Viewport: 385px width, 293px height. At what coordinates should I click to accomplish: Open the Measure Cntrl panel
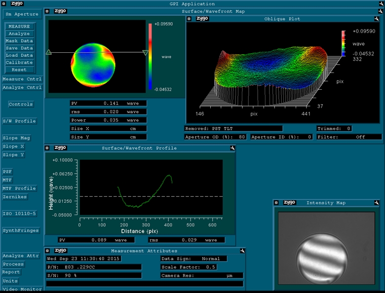pos(22,79)
